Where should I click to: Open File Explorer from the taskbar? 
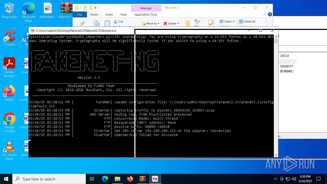pos(117,179)
